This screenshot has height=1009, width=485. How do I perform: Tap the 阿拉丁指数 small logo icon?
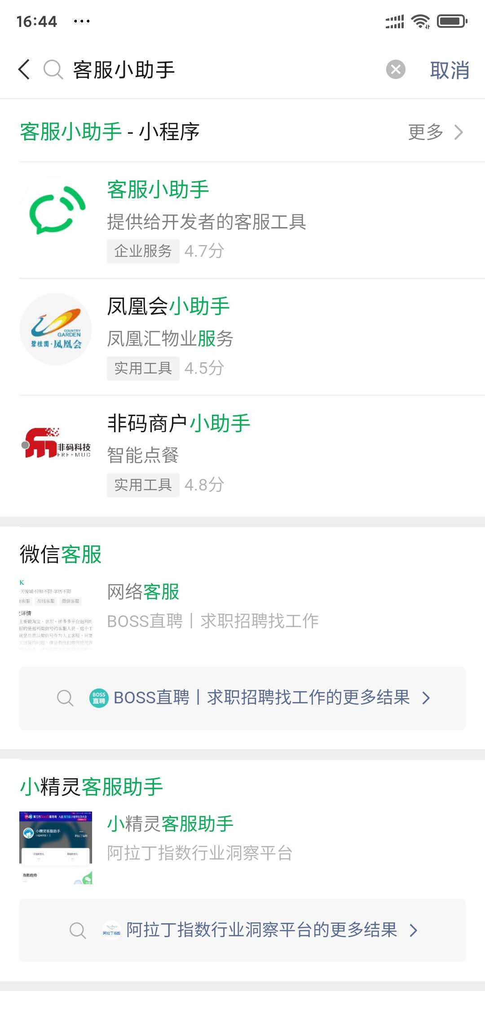point(111,930)
